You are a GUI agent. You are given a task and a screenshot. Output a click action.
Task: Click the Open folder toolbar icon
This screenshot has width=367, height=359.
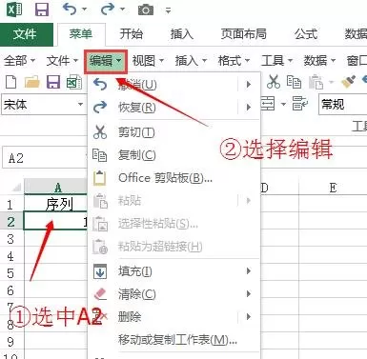click(32, 82)
